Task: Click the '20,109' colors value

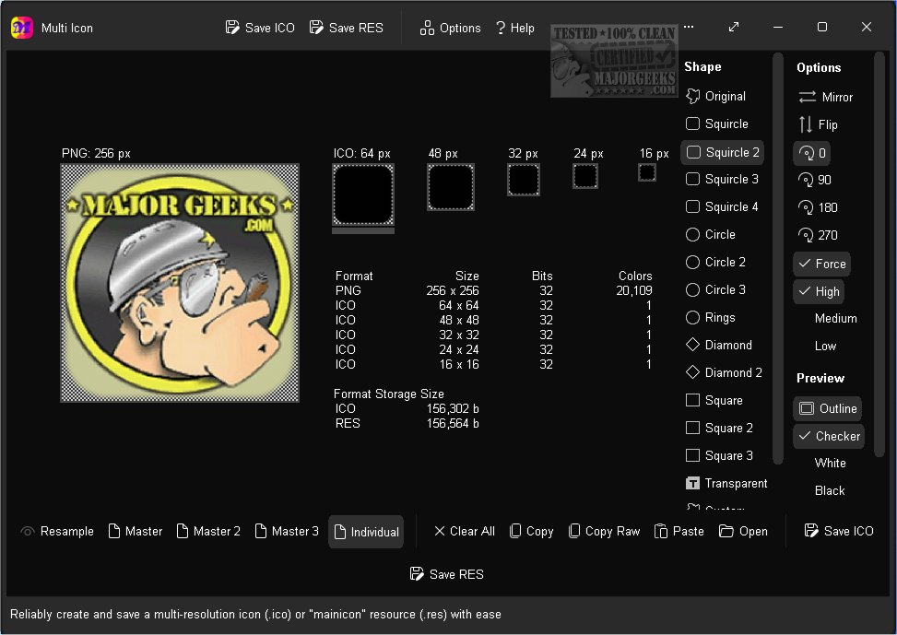Action: pos(634,290)
